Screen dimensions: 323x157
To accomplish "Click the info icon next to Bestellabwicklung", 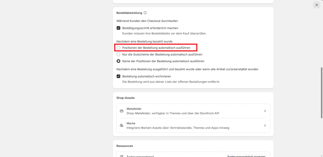I will (145, 13).
